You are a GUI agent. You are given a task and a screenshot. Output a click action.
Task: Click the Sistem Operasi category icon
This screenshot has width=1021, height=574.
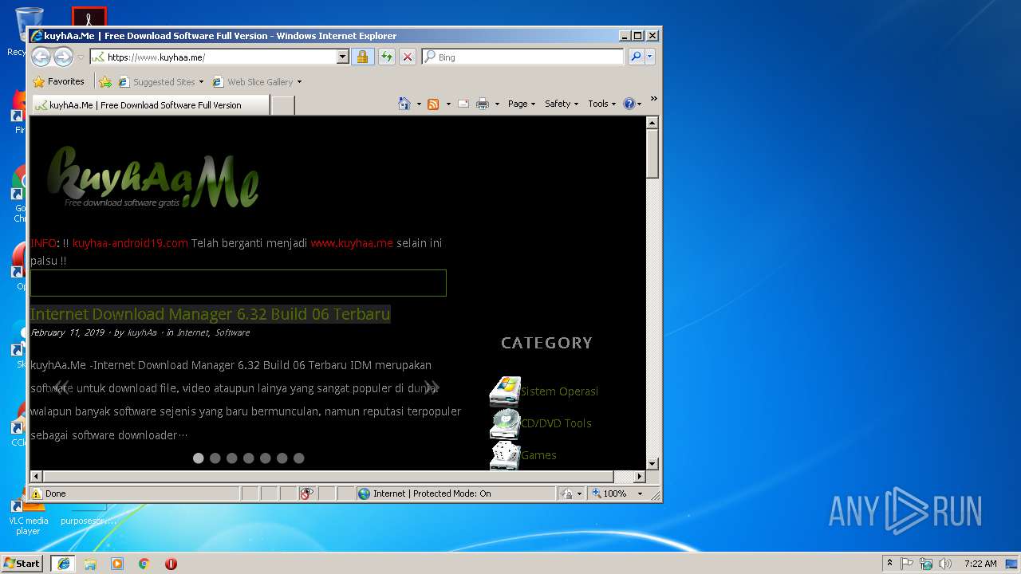pyautogui.click(x=505, y=391)
